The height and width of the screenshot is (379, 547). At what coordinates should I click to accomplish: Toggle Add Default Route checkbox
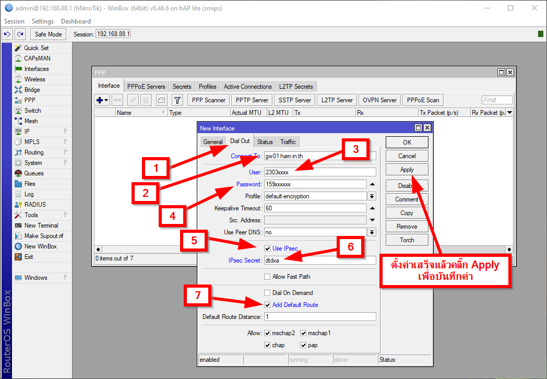pos(267,305)
